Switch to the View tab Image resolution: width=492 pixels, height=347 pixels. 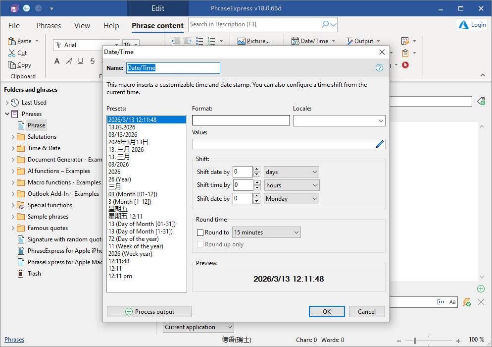82,26
